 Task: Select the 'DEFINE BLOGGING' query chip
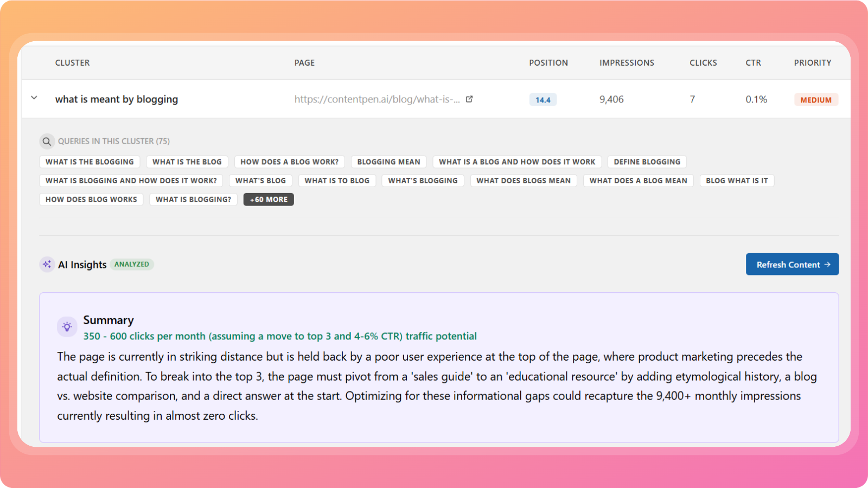click(647, 162)
